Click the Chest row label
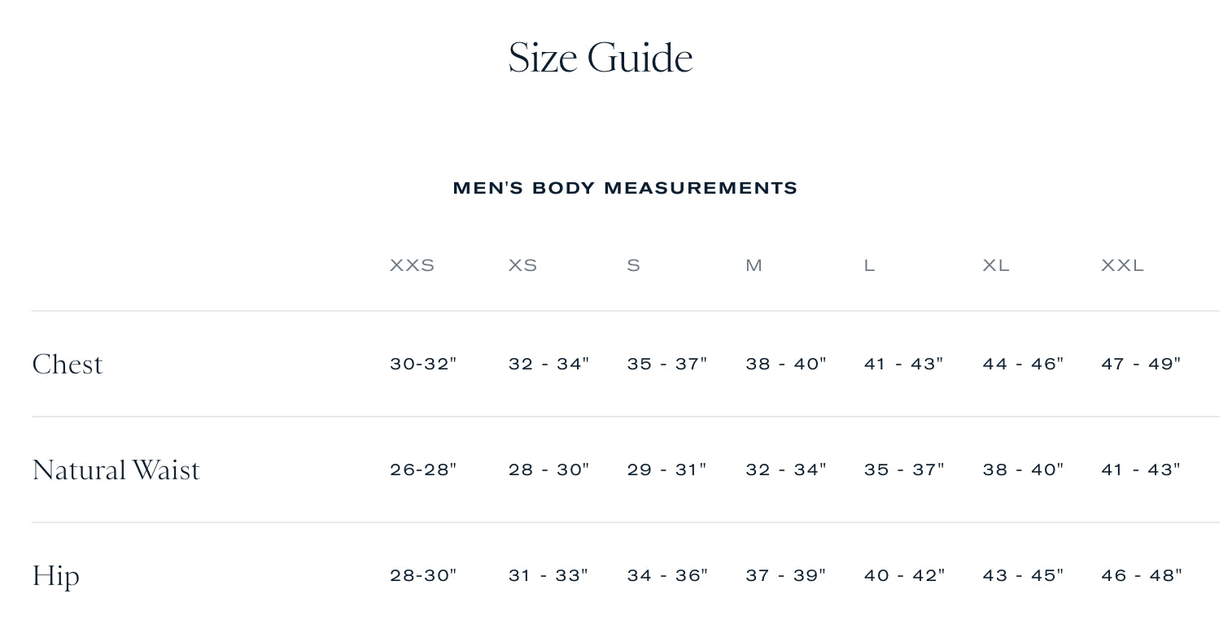Screen dimensions: 1232x642 [68, 364]
